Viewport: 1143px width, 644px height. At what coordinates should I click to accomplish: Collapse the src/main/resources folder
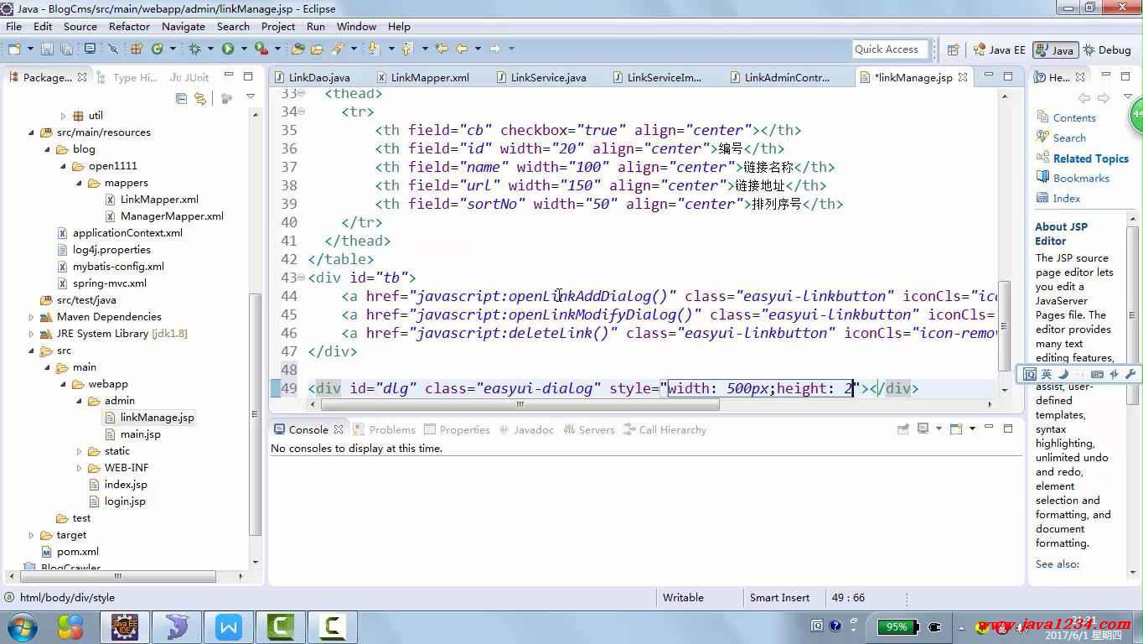(31, 132)
